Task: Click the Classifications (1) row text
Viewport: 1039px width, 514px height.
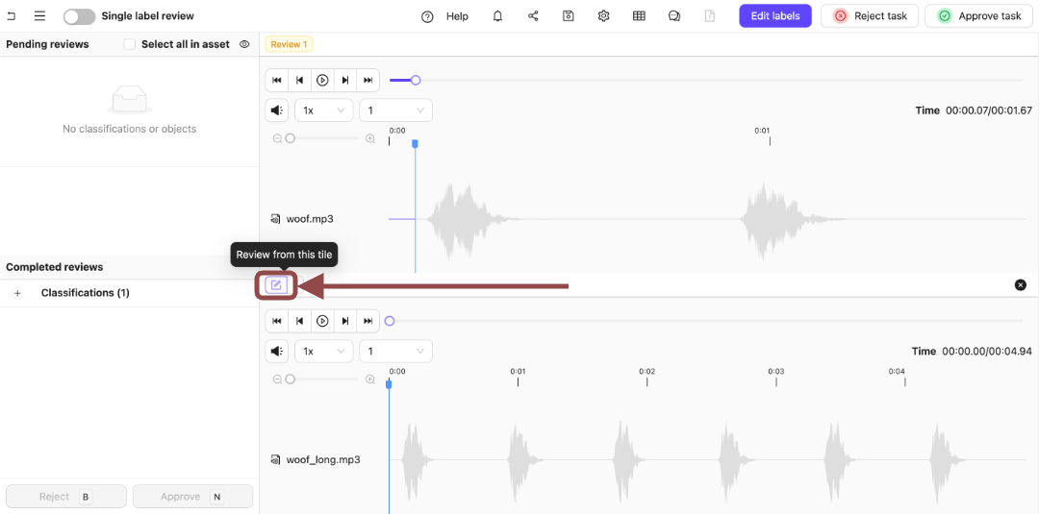Action: tap(85, 292)
